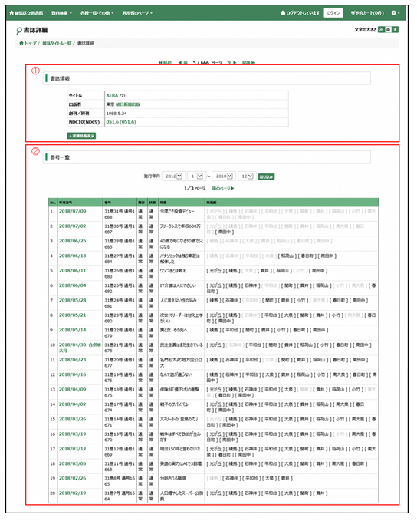Open the end year dropdown showing 2018
Viewport: 417px width, 521px height.
tap(224, 176)
